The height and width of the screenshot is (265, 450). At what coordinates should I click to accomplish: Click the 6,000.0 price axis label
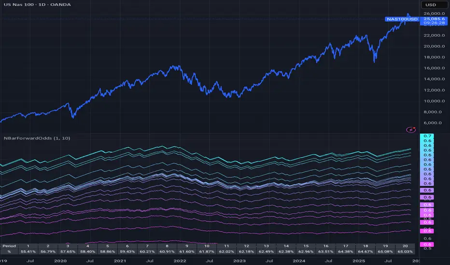point(433,122)
